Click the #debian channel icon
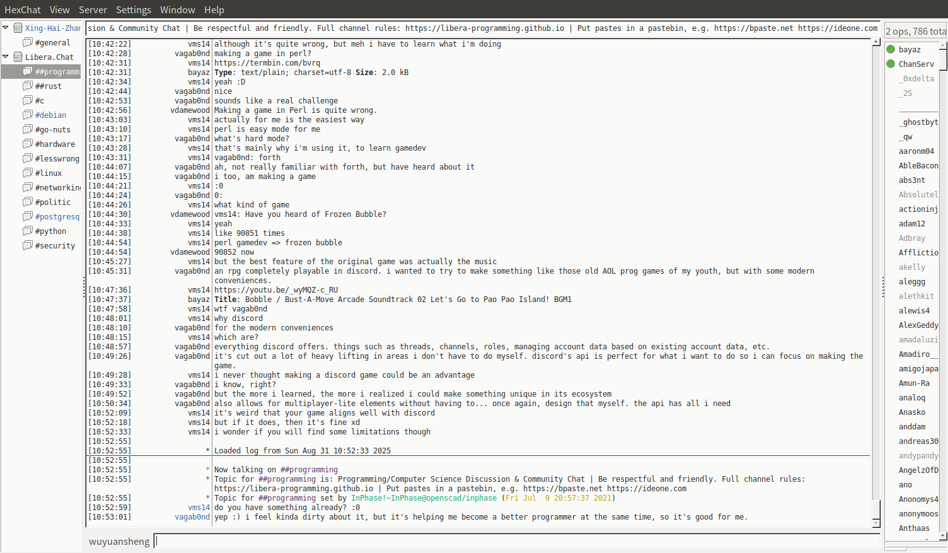Viewport: 948px width, 553px height. [28, 115]
